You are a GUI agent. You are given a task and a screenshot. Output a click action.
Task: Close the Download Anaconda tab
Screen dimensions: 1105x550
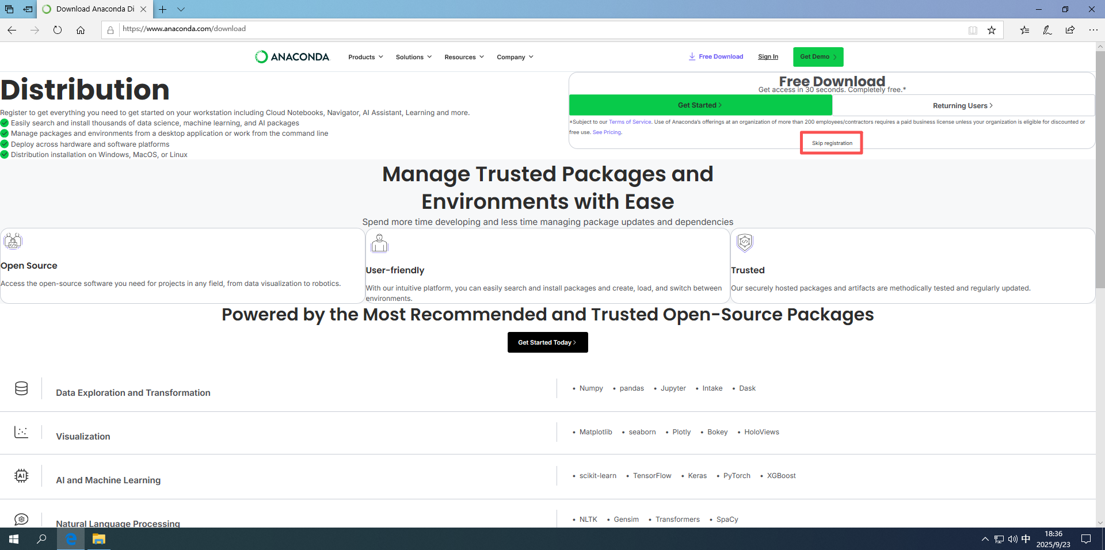click(x=143, y=9)
